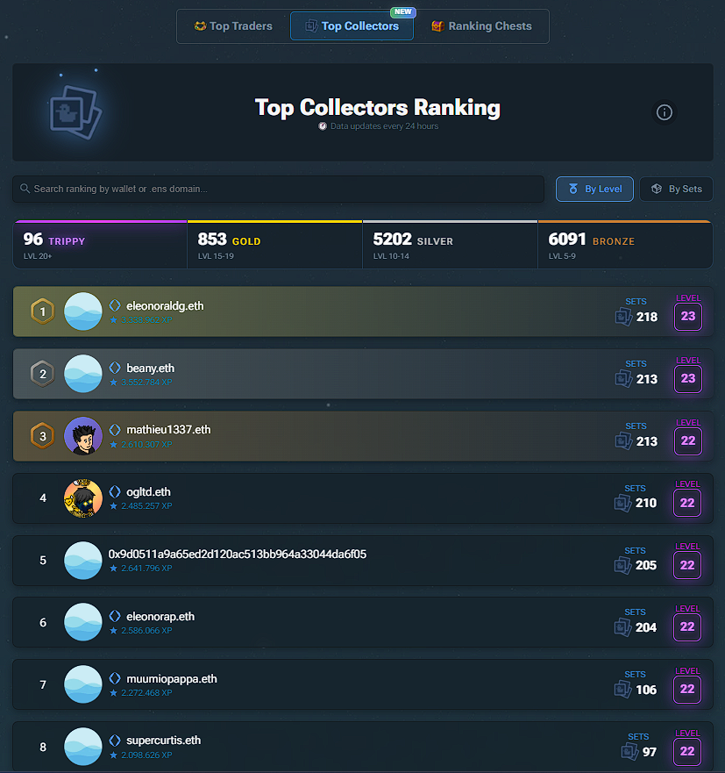The image size is (725, 773).
Task: Switch to the Ranking Chests tab
Action: pyautogui.click(x=481, y=25)
